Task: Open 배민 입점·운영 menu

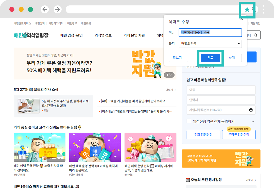Action: tap(72, 35)
